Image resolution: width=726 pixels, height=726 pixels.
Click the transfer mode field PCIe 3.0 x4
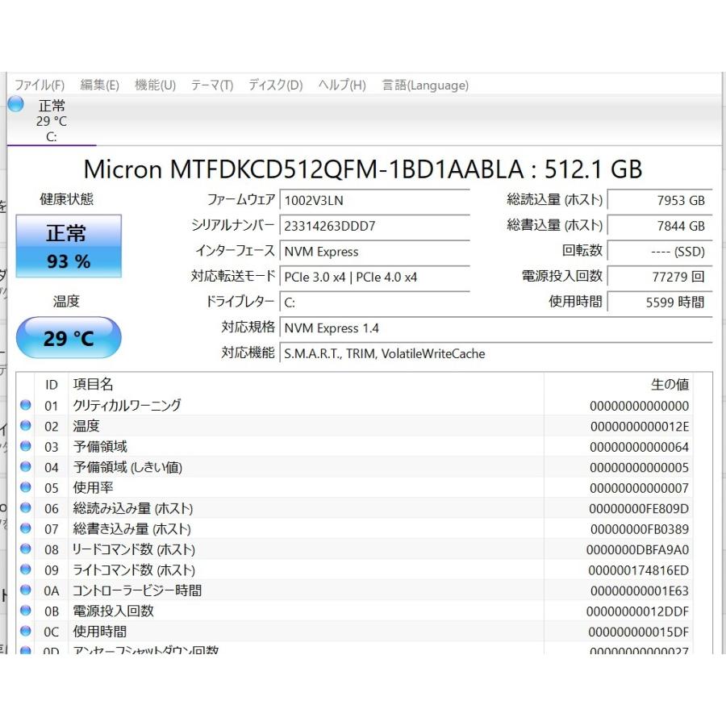pyautogui.click(x=374, y=277)
